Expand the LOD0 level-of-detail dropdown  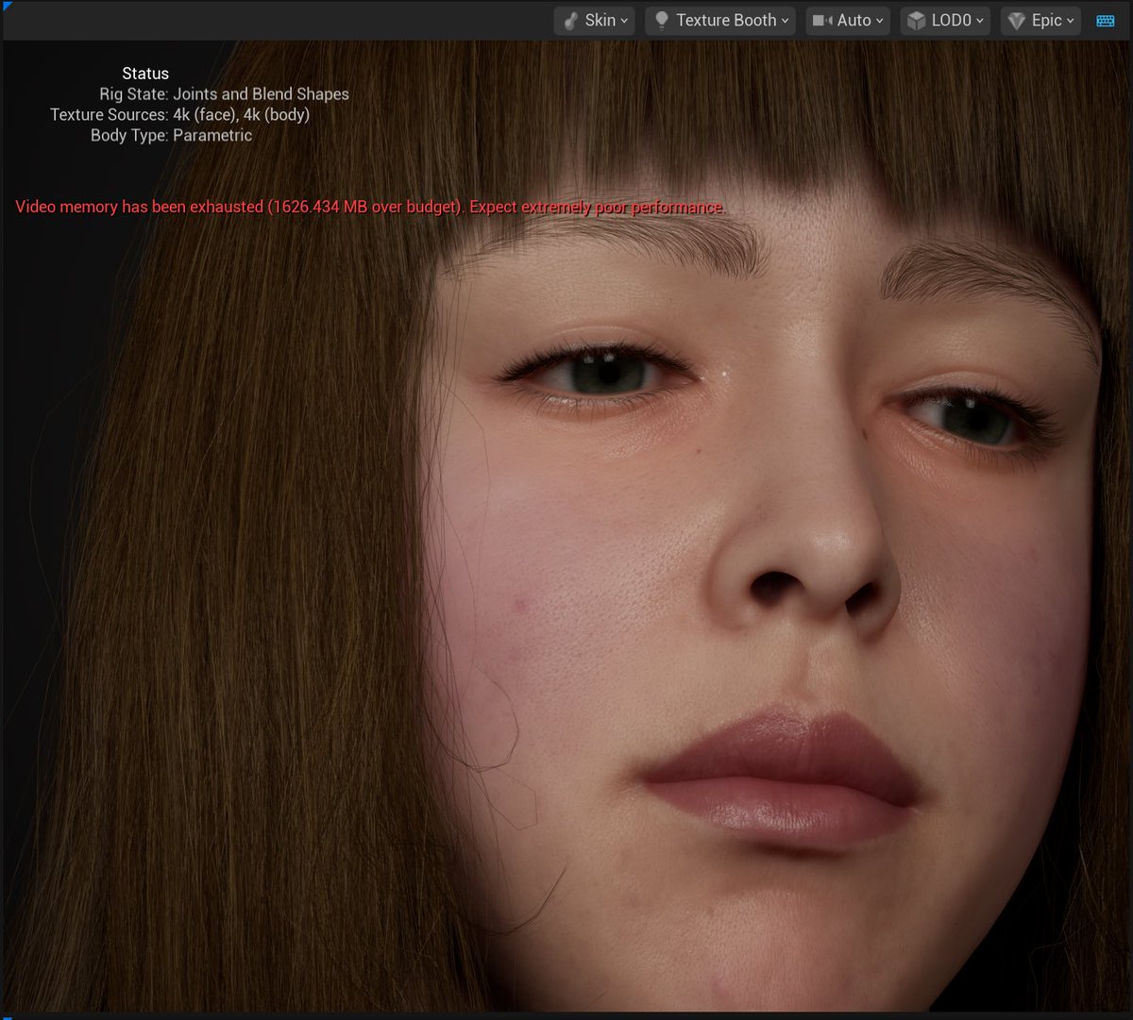pos(945,21)
